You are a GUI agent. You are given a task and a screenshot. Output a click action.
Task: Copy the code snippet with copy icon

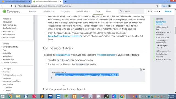pyautogui.click(x=141, y=70)
